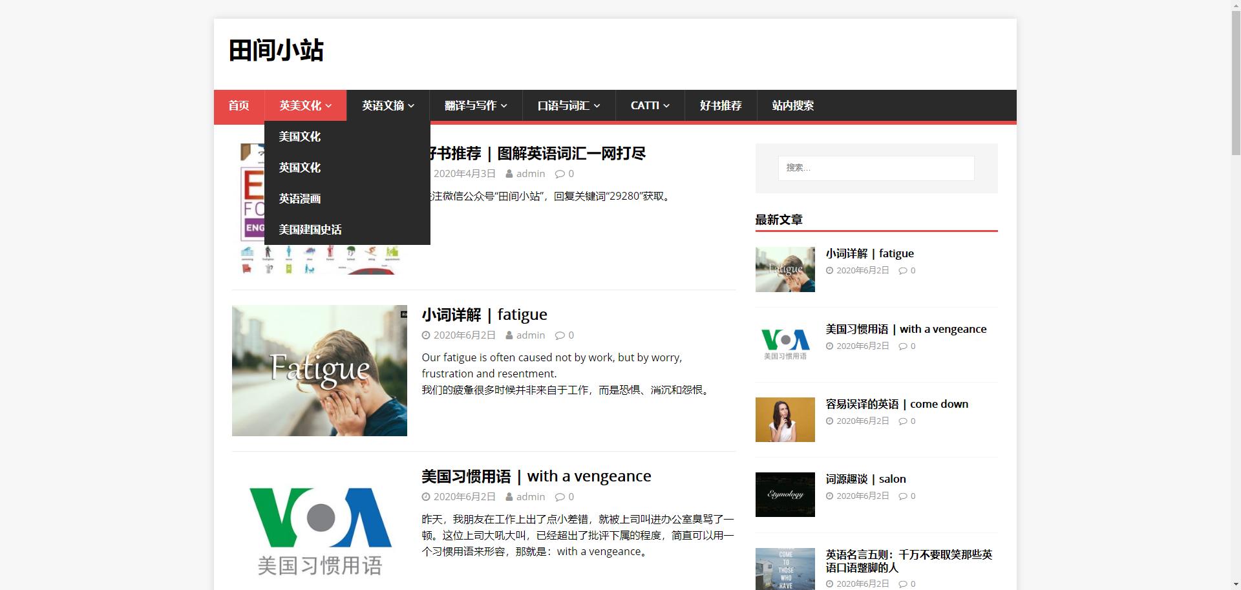The width and height of the screenshot is (1241, 590).
Task: Click the scroll-down arrow on the browser scrollbar
Action: 1235,585
